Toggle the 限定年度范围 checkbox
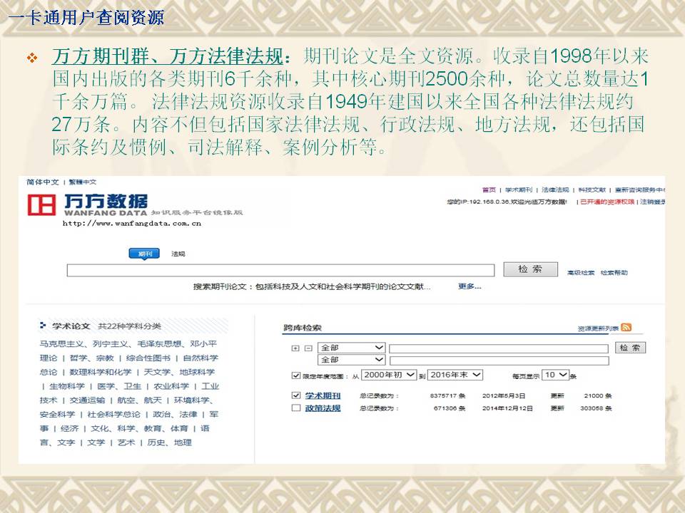This screenshot has height=513, width=685. pos(296,375)
